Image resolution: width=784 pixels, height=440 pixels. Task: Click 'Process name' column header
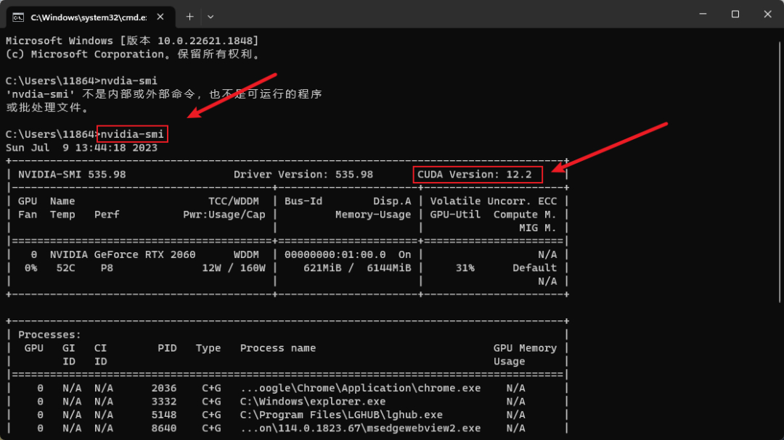pos(277,348)
